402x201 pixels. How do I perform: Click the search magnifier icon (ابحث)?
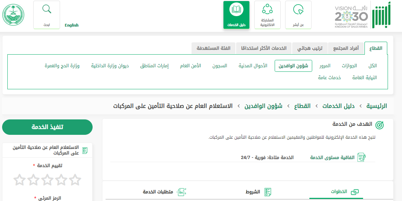47,9
